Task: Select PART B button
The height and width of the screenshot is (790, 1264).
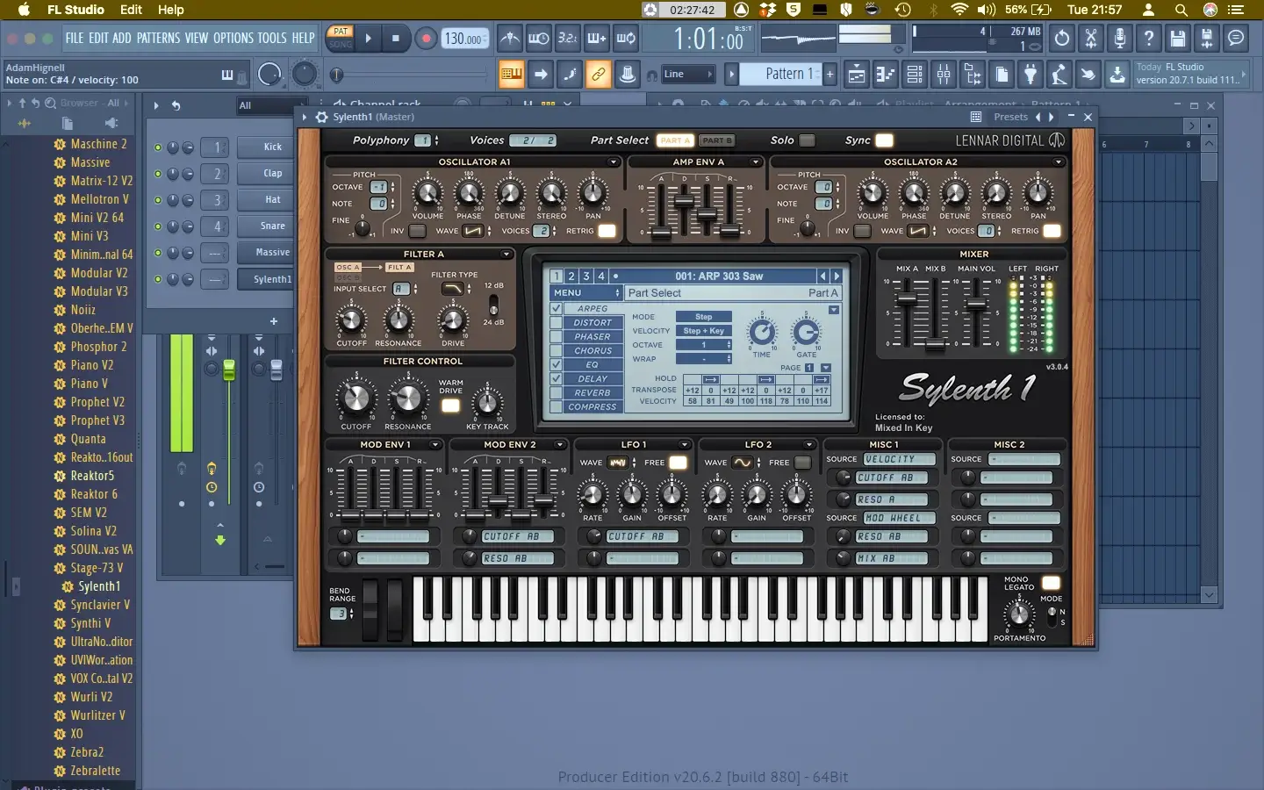Action: tap(717, 140)
